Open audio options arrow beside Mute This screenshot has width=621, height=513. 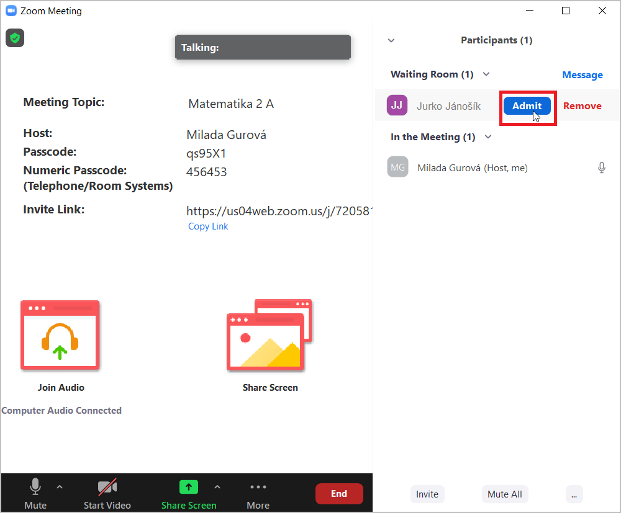pyautogui.click(x=60, y=488)
